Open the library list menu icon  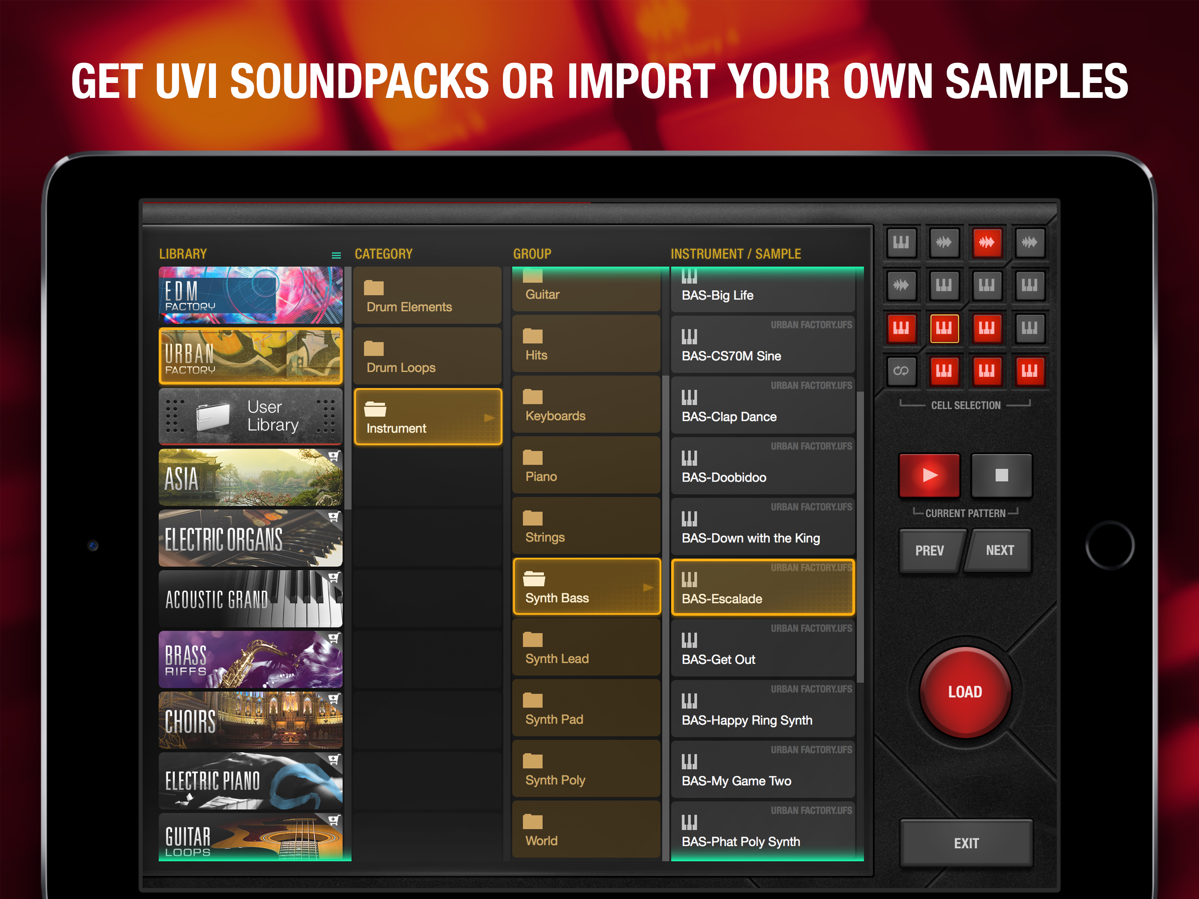[x=336, y=255]
